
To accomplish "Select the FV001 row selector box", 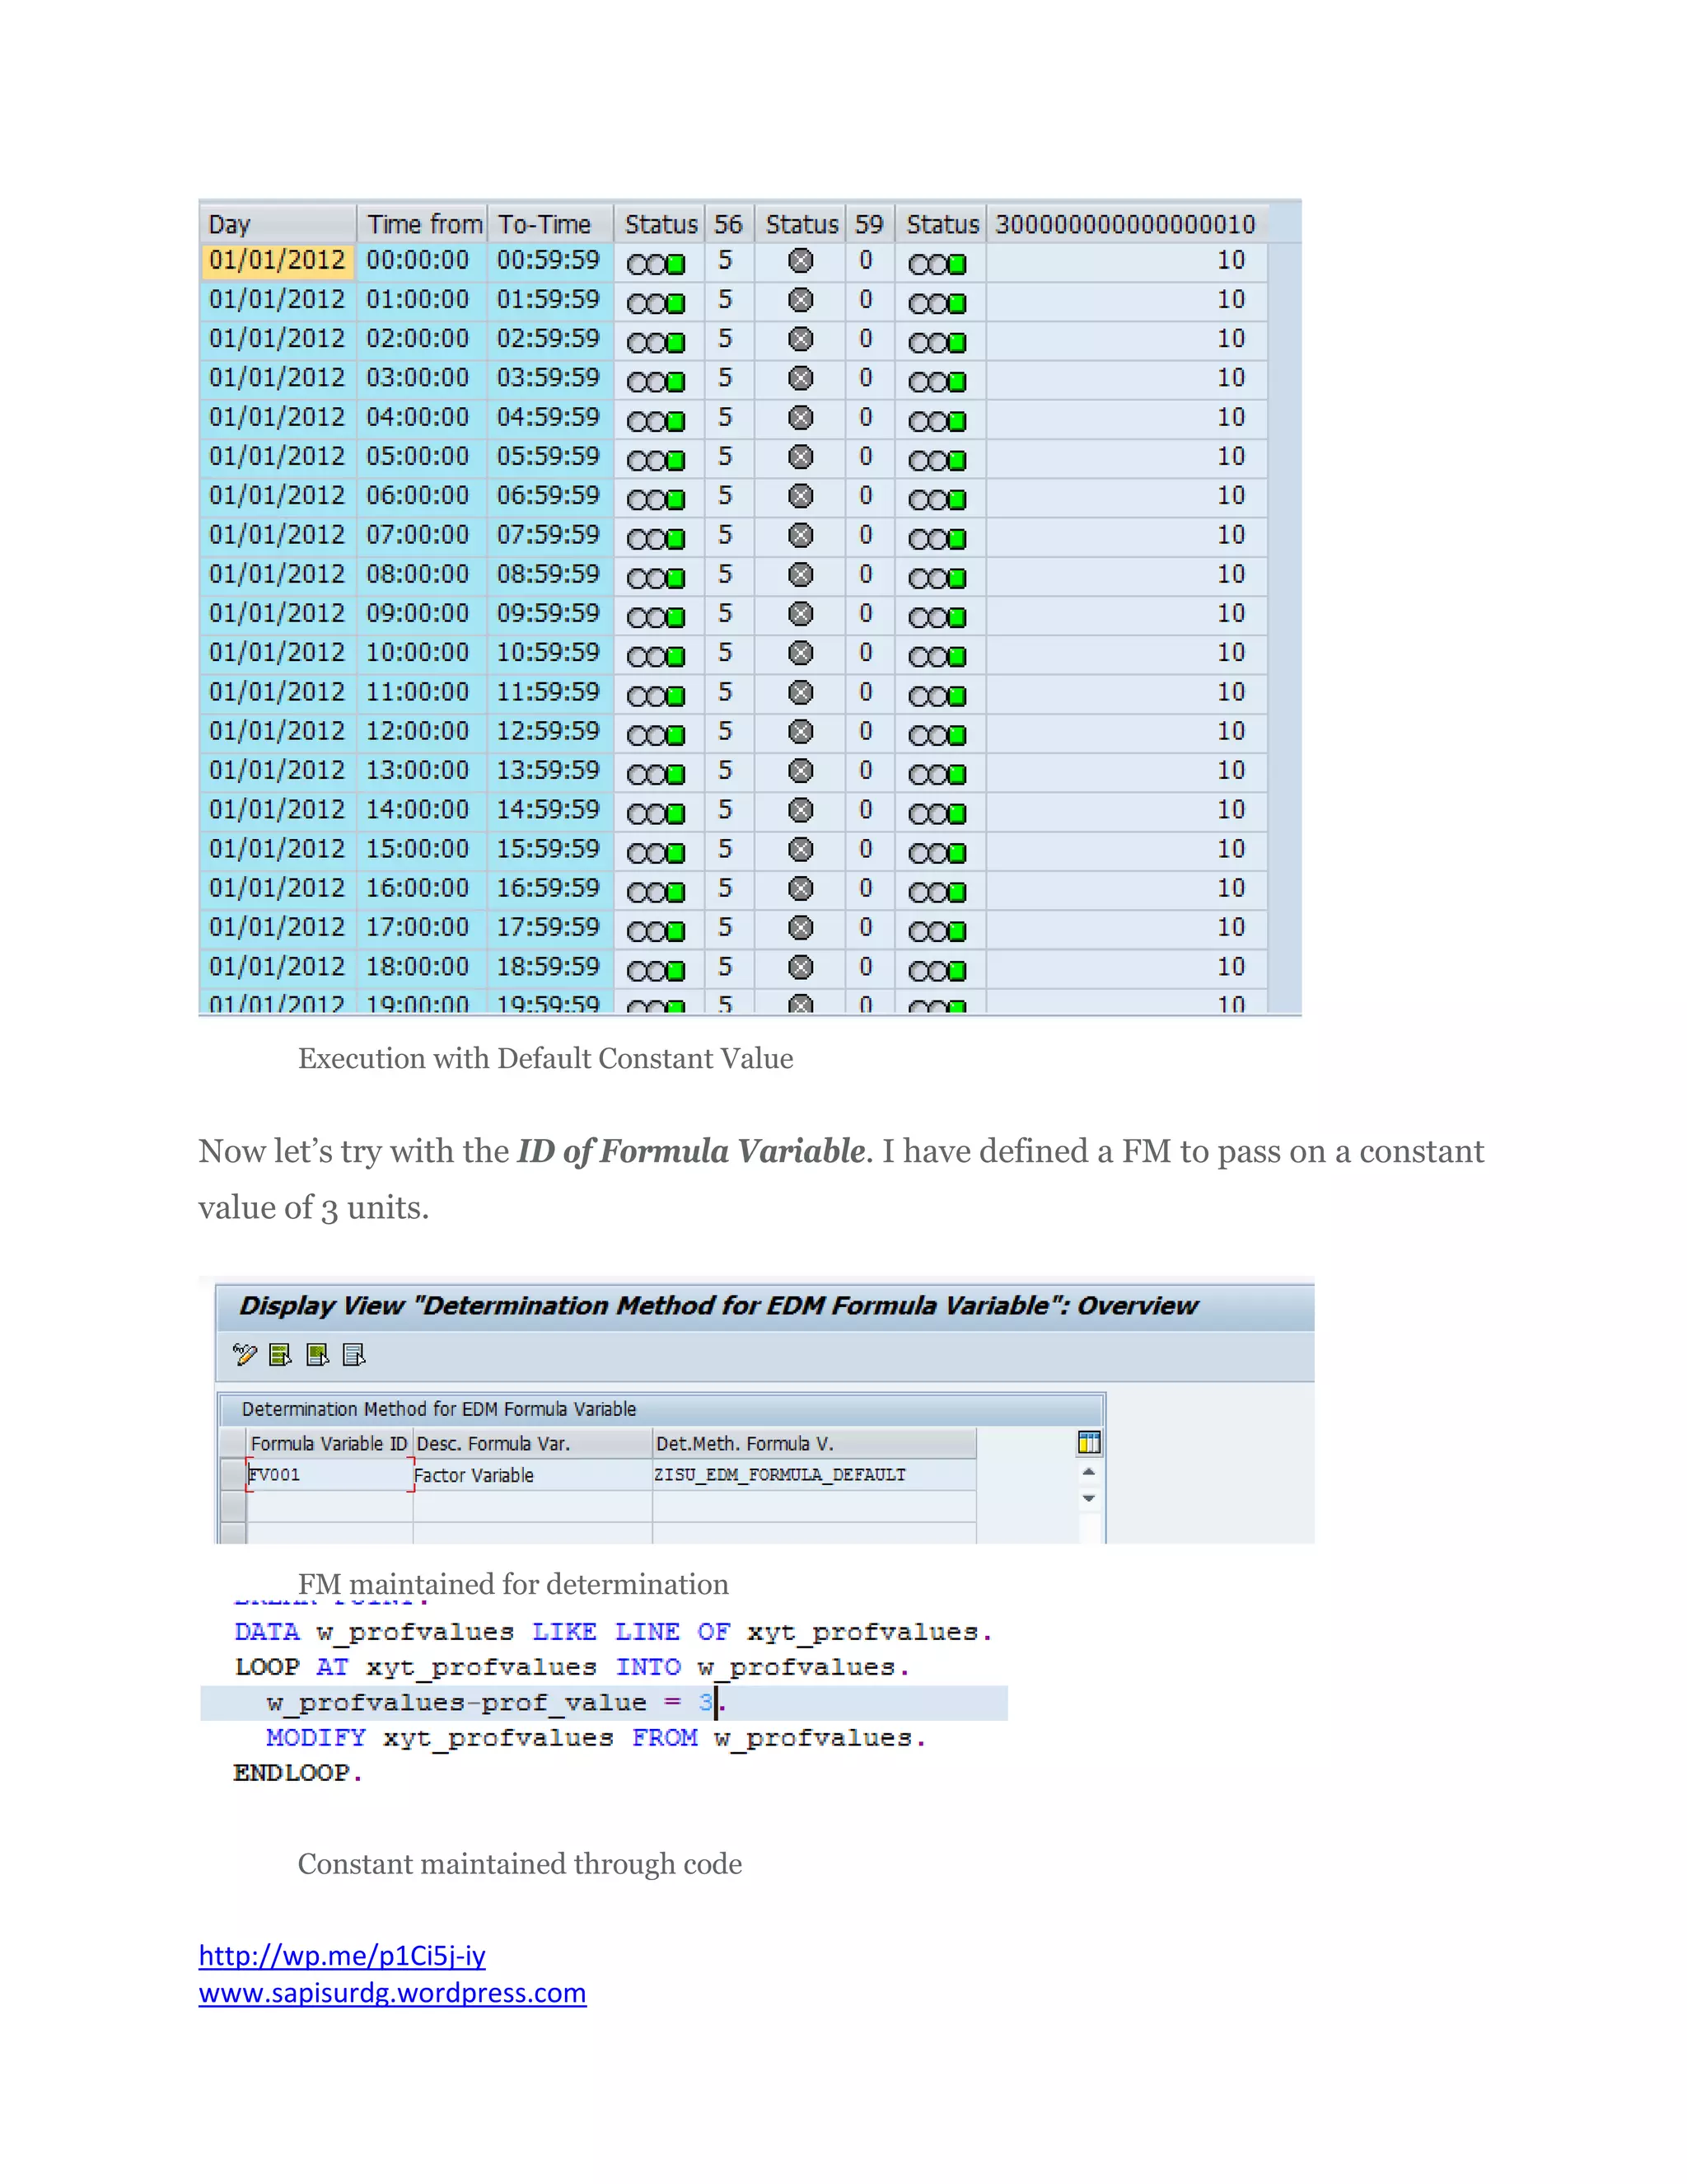I will click(233, 1475).
